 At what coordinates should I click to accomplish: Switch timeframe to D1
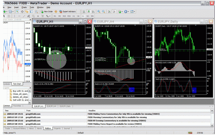83,16
